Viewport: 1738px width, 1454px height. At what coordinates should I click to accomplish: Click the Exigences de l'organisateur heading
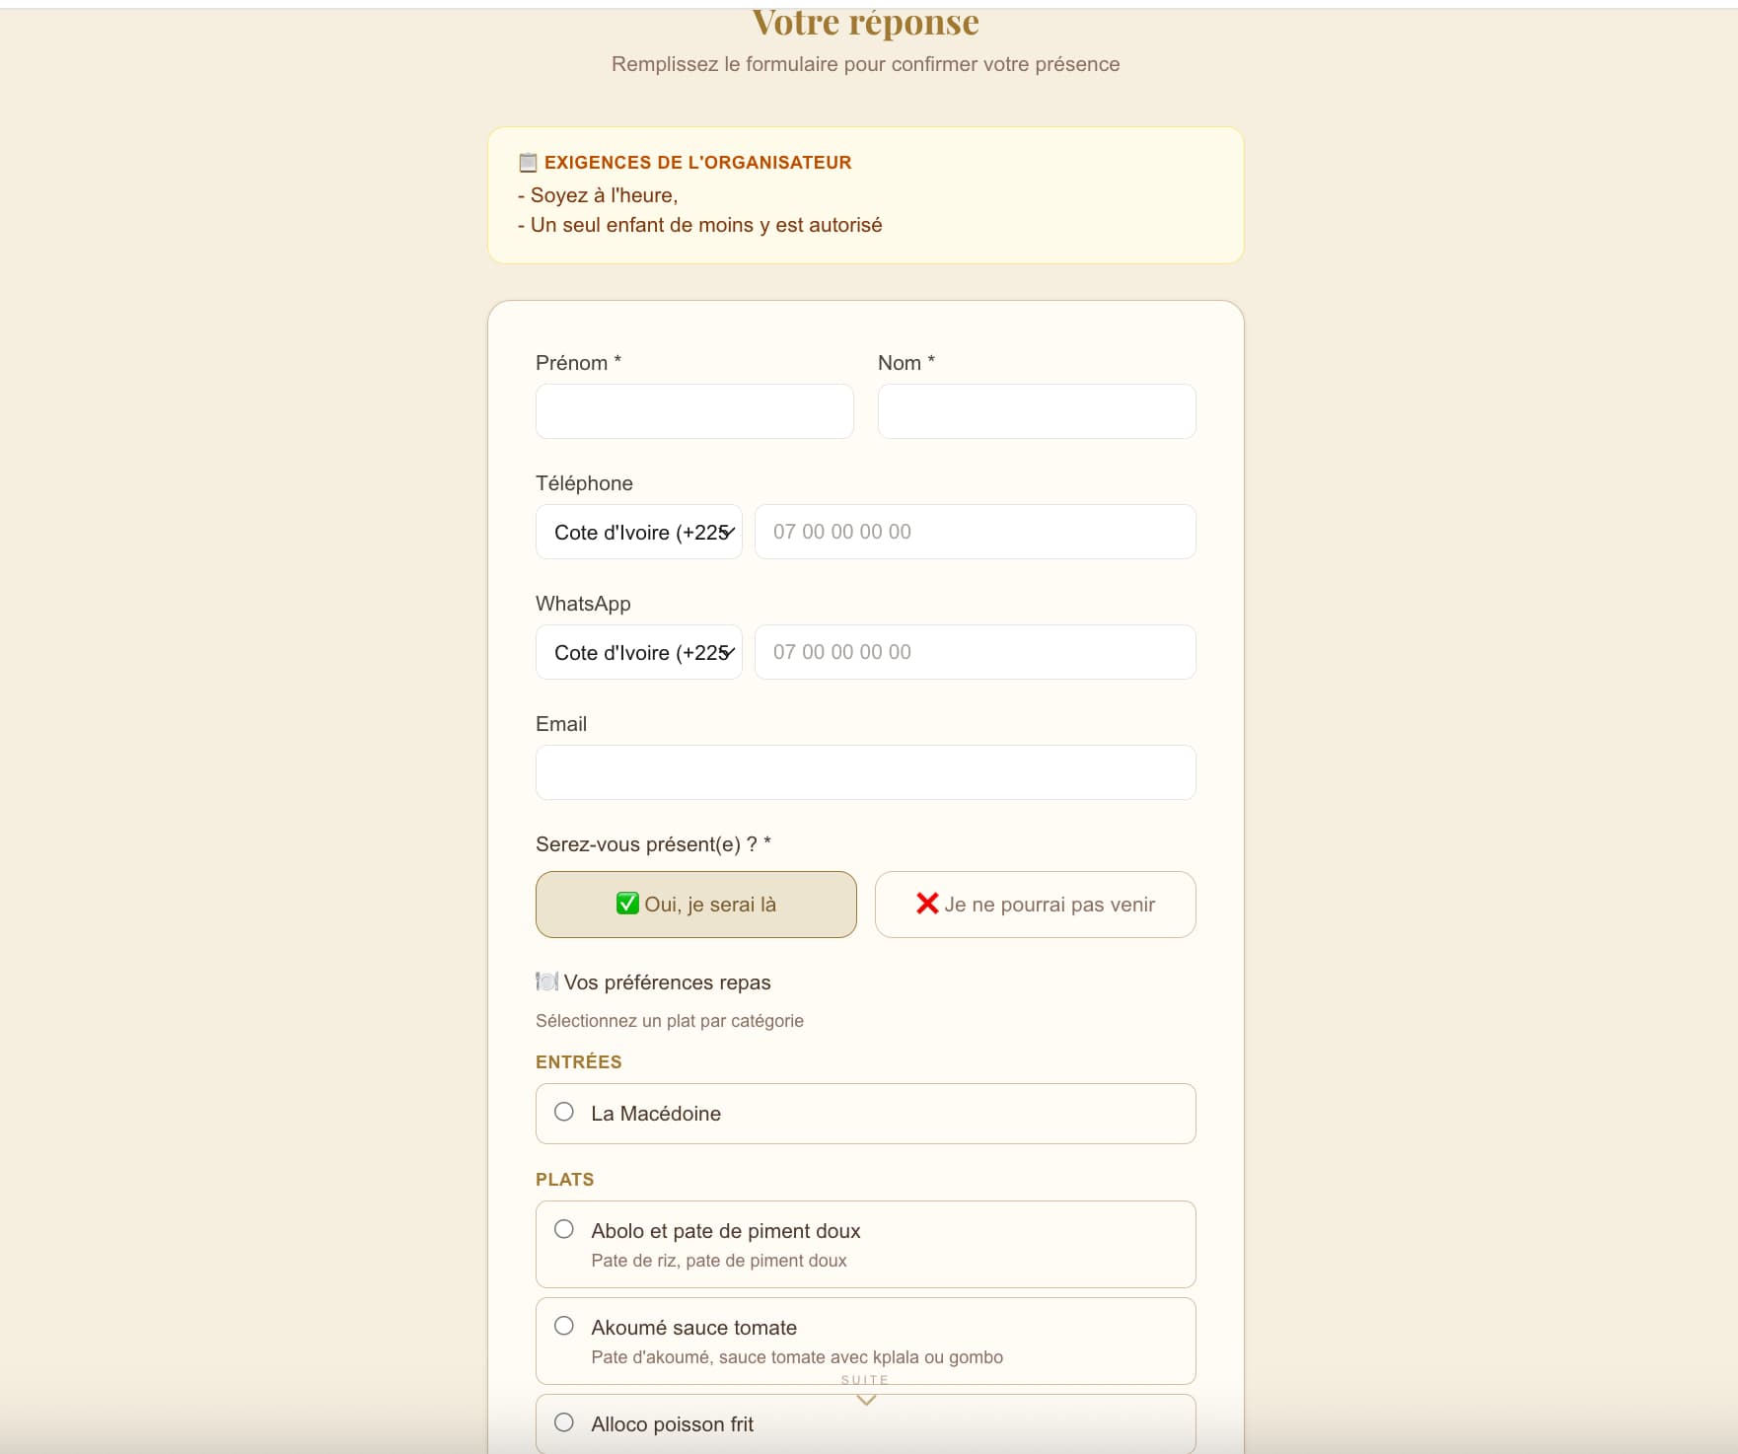(x=697, y=163)
